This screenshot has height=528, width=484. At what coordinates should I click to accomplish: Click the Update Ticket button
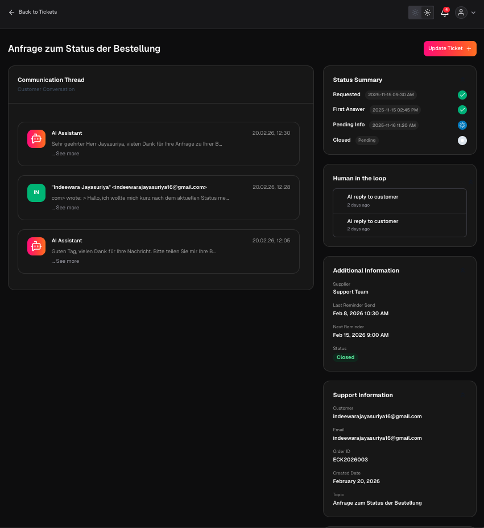coord(449,48)
